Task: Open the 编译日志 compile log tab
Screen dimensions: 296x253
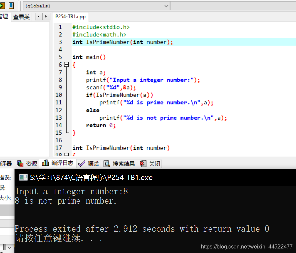Action: [58, 163]
